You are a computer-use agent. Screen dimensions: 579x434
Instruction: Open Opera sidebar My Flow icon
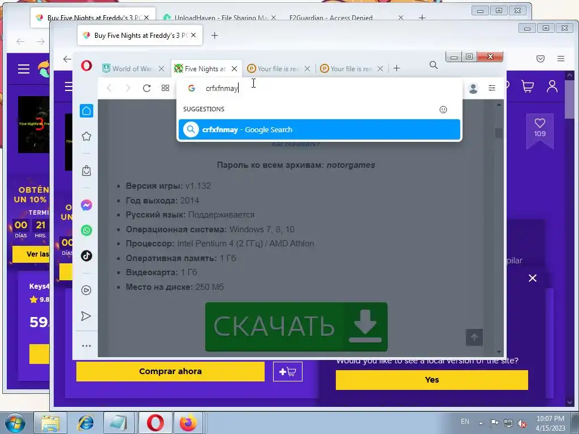click(87, 316)
